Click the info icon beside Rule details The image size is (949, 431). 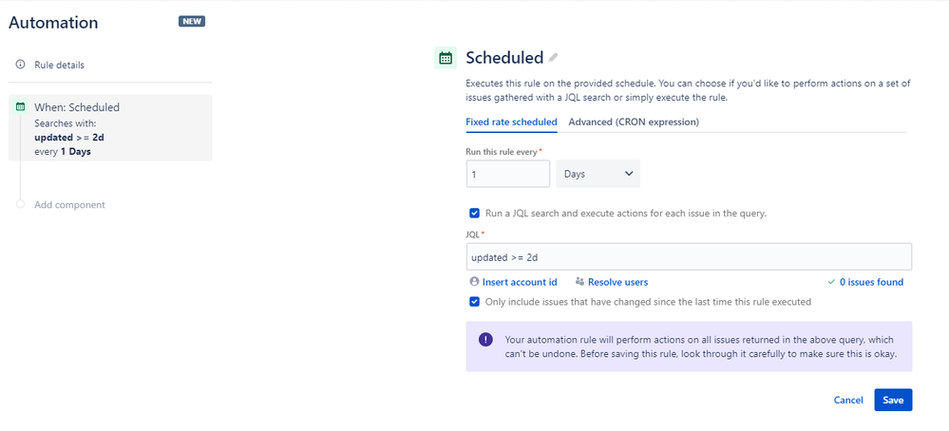pyautogui.click(x=20, y=65)
